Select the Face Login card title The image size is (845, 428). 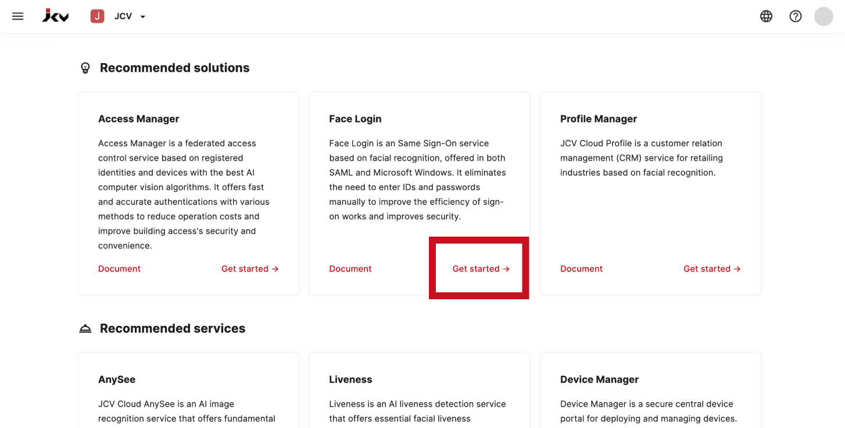[x=355, y=119]
